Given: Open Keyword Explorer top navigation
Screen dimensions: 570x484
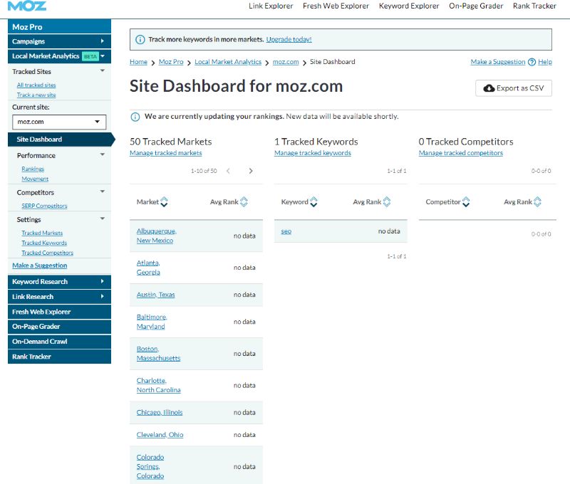Looking at the screenshot, I should [x=409, y=6].
